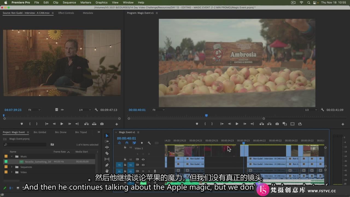
Task: Open Source monitor Fit zoom dropdown
Action: (x=34, y=110)
